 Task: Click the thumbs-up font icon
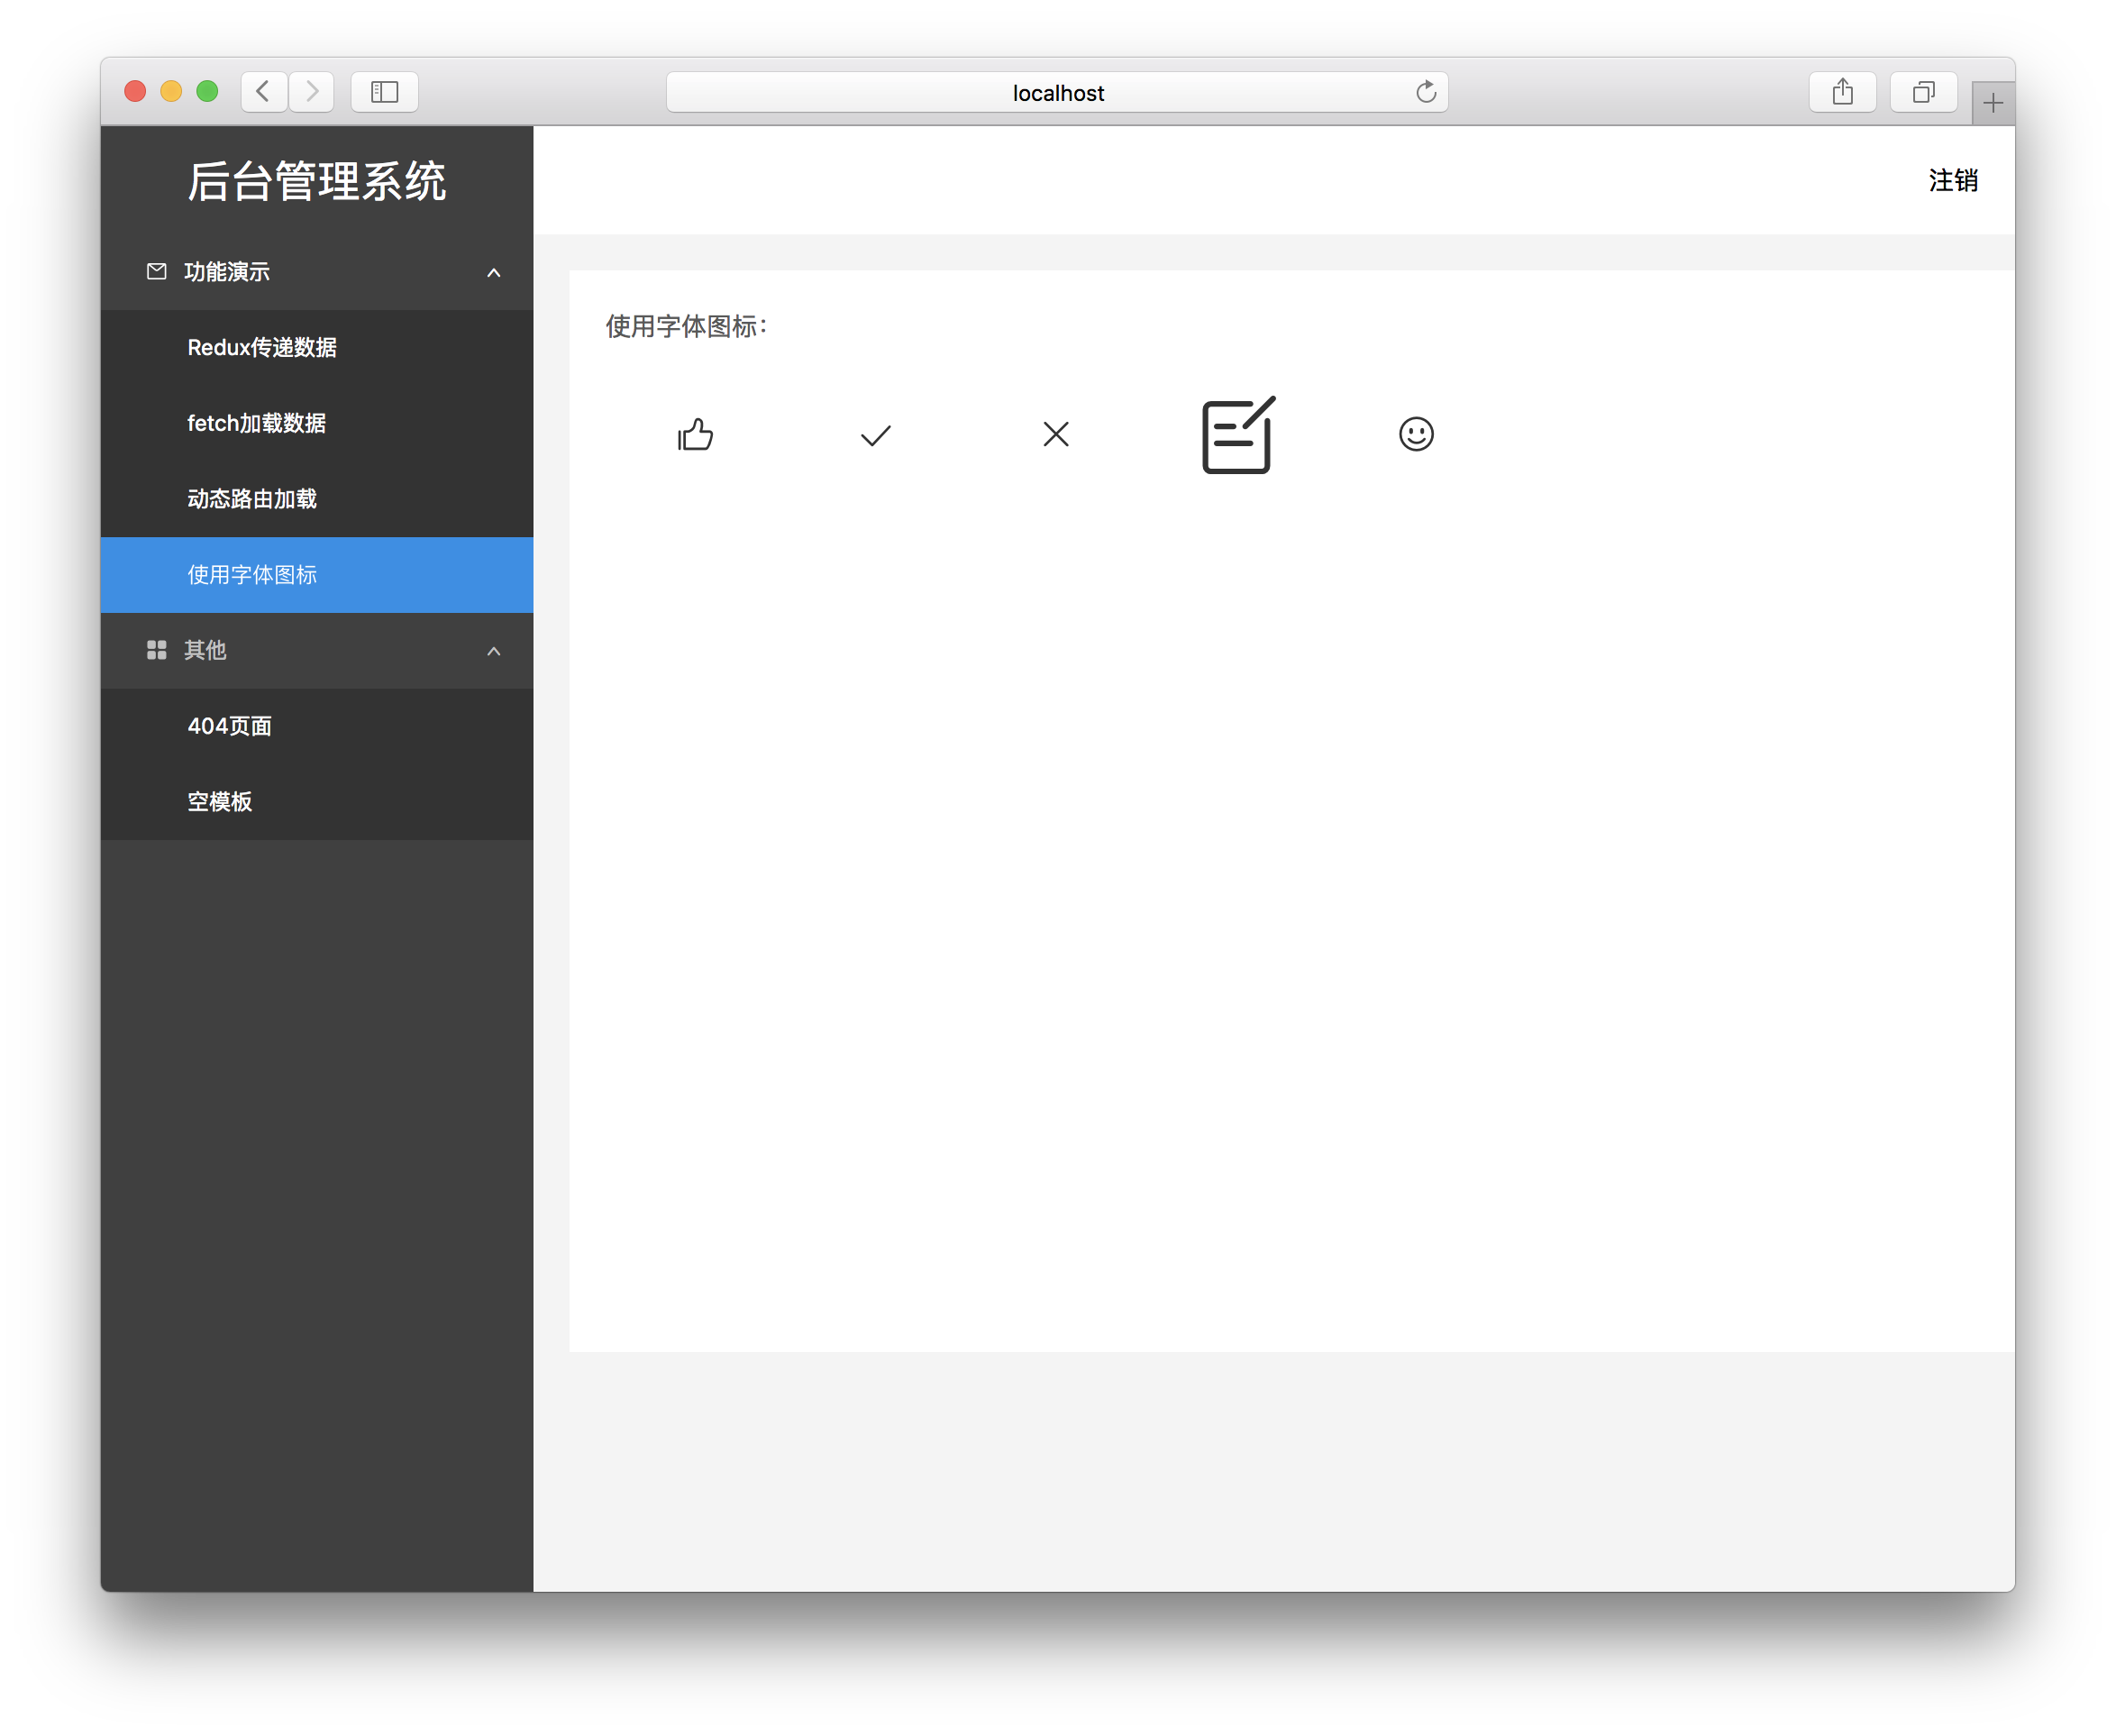tap(695, 434)
